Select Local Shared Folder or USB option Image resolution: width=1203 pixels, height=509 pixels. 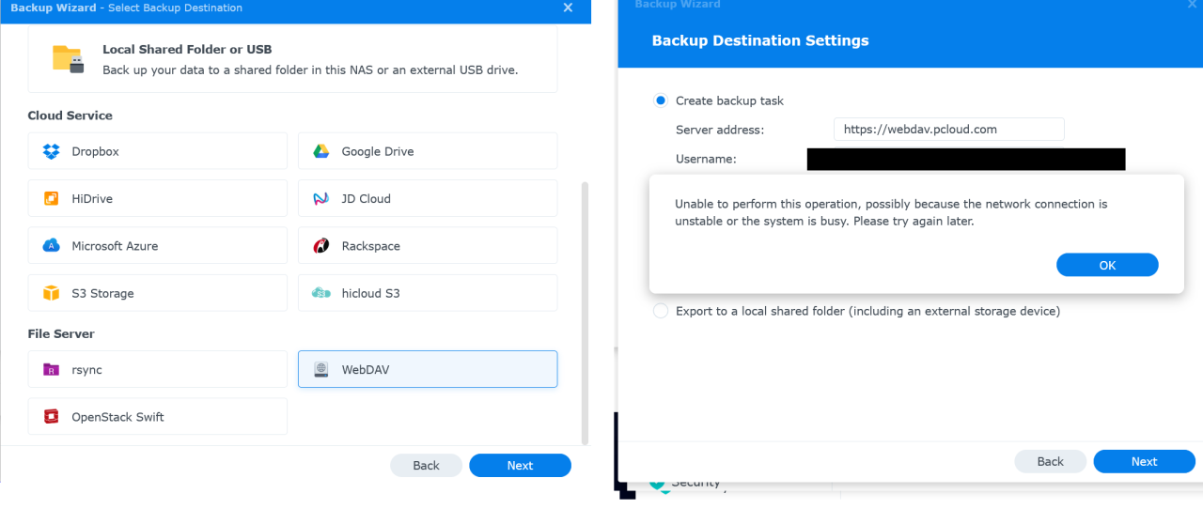pyautogui.click(x=292, y=59)
